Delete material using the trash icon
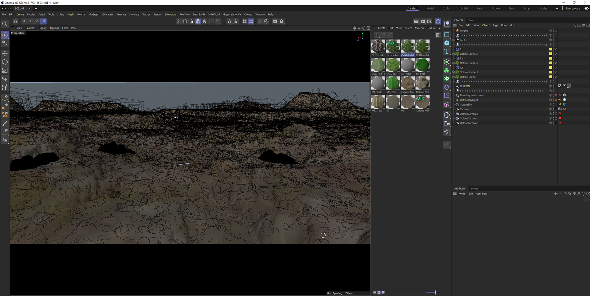 click(x=438, y=35)
